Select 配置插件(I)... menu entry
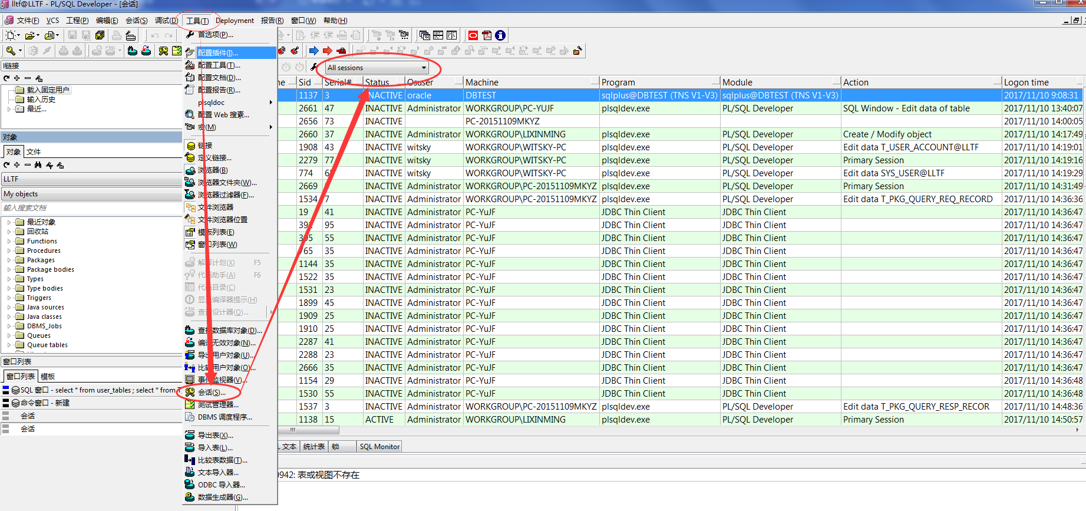 230,53
